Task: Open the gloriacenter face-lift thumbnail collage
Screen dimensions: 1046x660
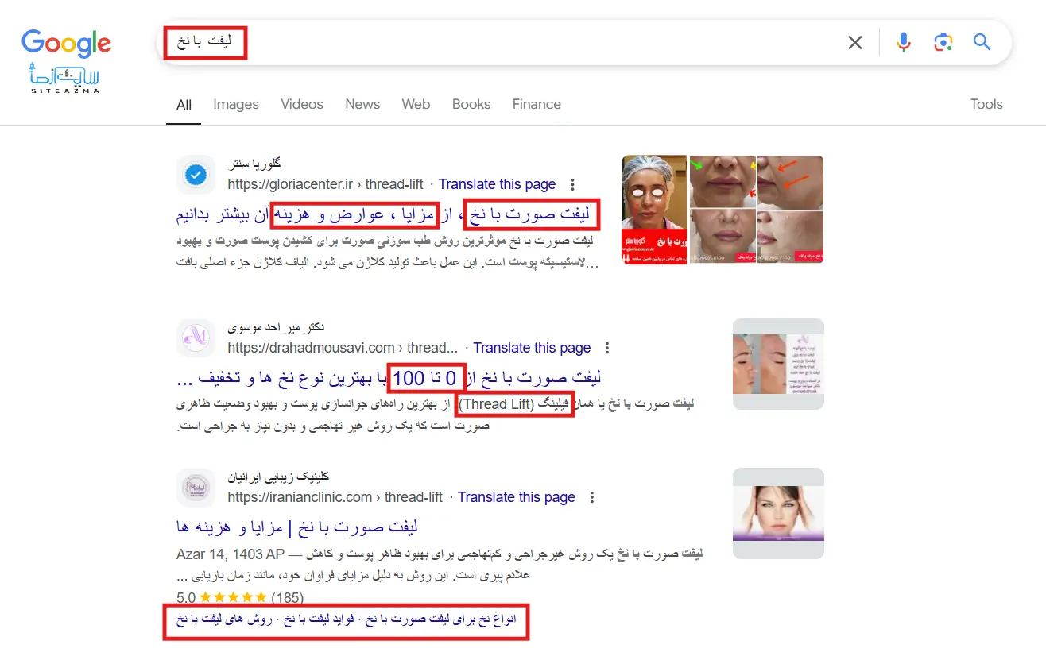Action: pos(723,210)
